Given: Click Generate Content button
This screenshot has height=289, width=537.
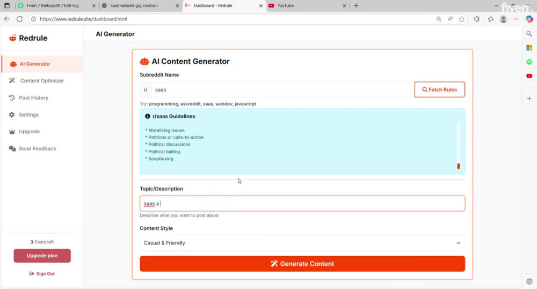Looking at the screenshot, I should coord(302,264).
